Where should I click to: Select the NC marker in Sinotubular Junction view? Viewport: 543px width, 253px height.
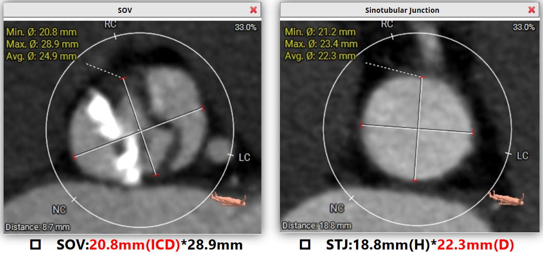point(336,208)
